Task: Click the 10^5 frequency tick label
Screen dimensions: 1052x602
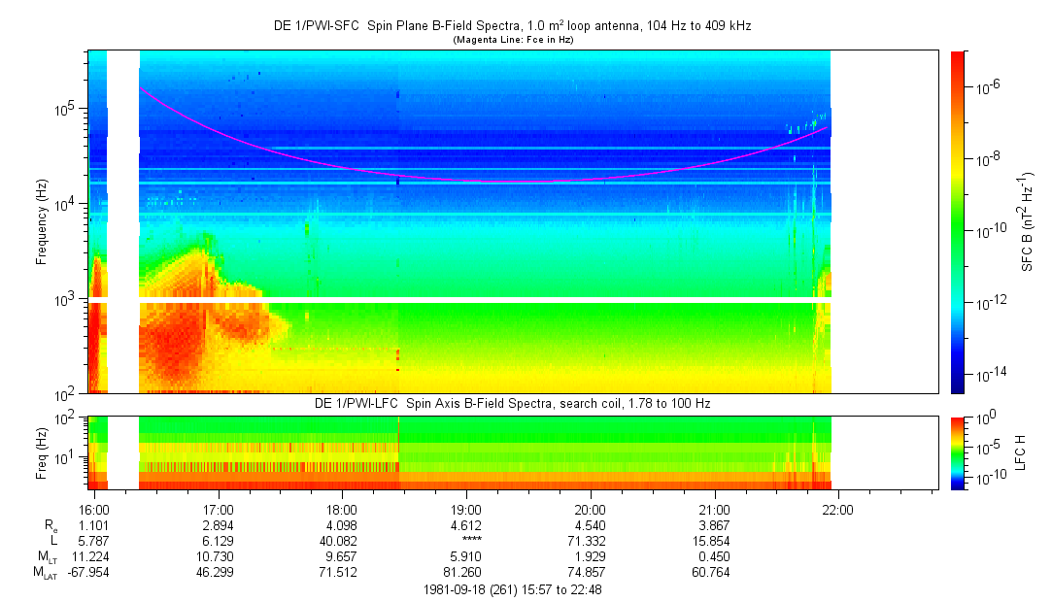Action: pos(68,108)
